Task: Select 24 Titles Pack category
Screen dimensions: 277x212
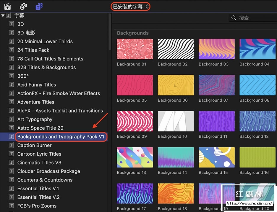Action: [x=33, y=50]
